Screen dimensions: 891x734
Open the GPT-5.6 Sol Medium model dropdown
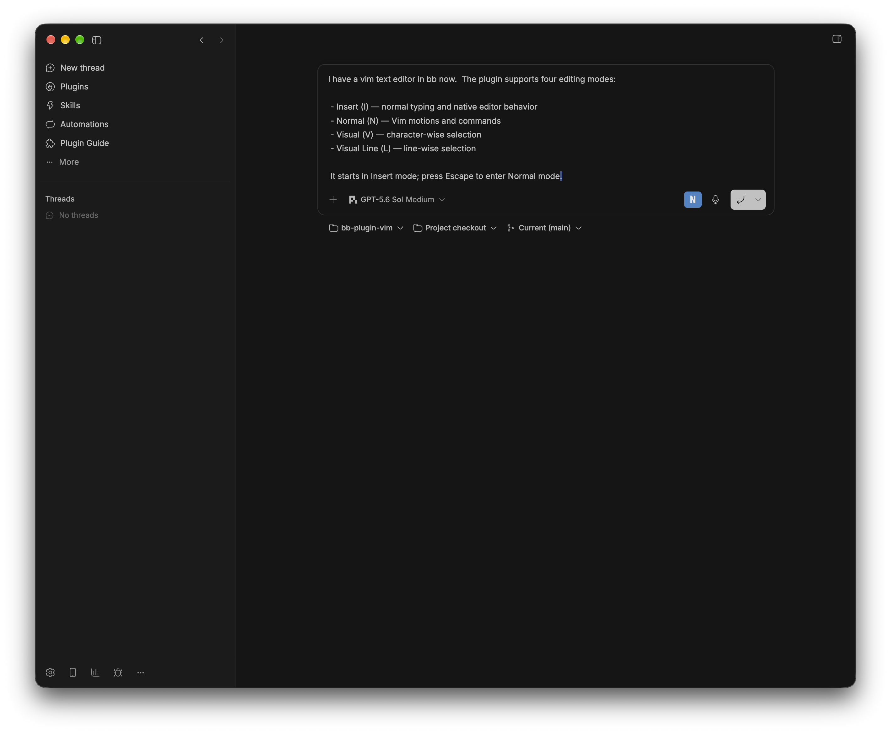coord(397,200)
